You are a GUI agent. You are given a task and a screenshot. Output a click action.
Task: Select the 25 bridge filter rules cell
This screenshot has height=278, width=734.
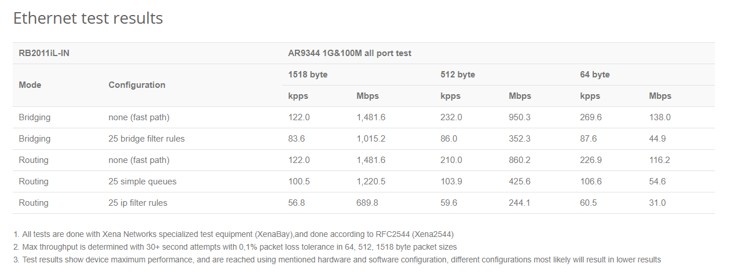coord(147,139)
